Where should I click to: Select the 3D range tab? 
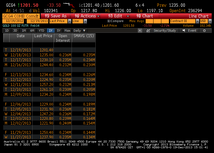coord(15,30)
